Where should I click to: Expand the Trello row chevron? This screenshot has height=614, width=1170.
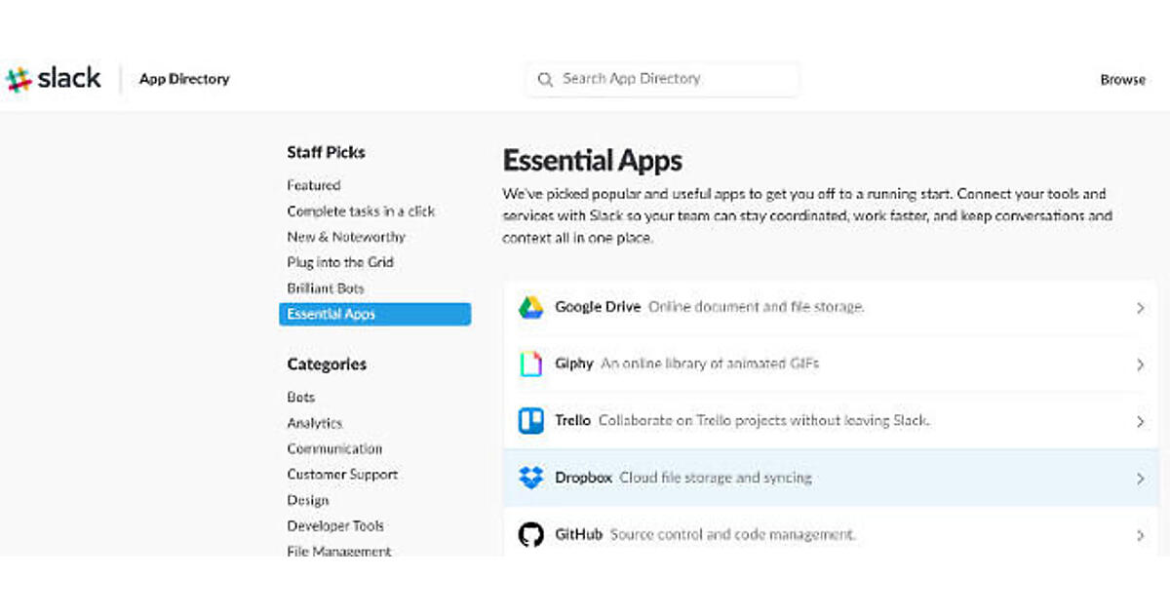(1140, 422)
